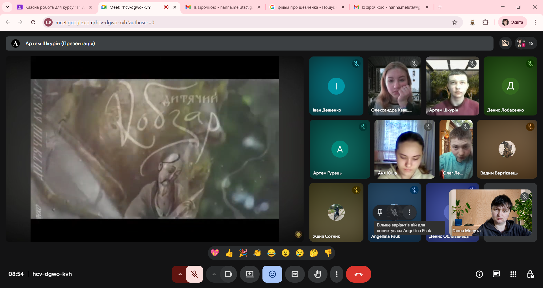The height and width of the screenshot is (288, 543).
Task: Show all 16 participants
Action: (x=526, y=43)
